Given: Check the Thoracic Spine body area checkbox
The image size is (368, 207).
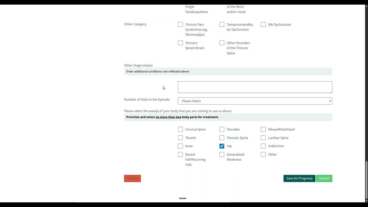Looking at the screenshot, I should (x=222, y=138).
